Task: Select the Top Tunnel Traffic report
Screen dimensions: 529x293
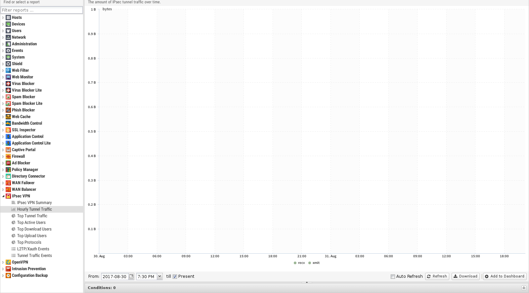Action: [x=32, y=216]
